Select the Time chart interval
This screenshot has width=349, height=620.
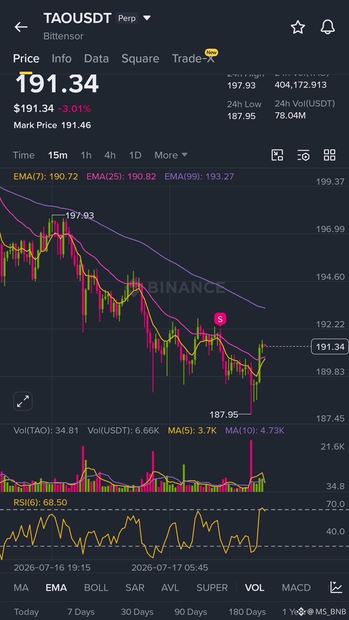[24, 155]
